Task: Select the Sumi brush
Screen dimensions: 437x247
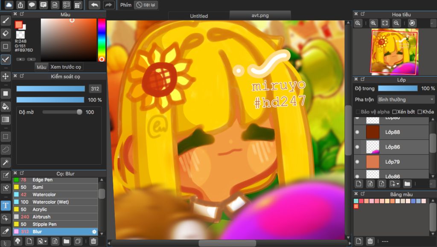Action: pyautogui.click(x=55, y=187)
